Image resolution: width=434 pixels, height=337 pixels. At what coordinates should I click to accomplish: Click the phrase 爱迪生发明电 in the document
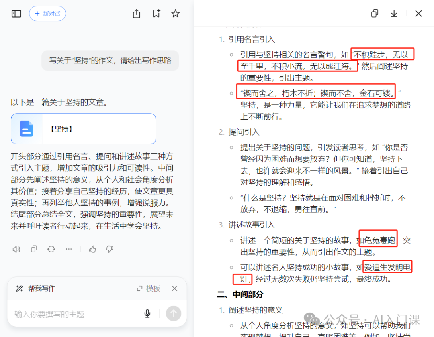point(387,267)
